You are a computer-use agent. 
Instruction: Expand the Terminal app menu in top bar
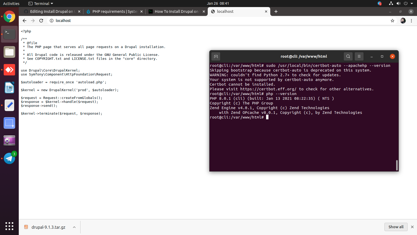[x=41, y=3]
